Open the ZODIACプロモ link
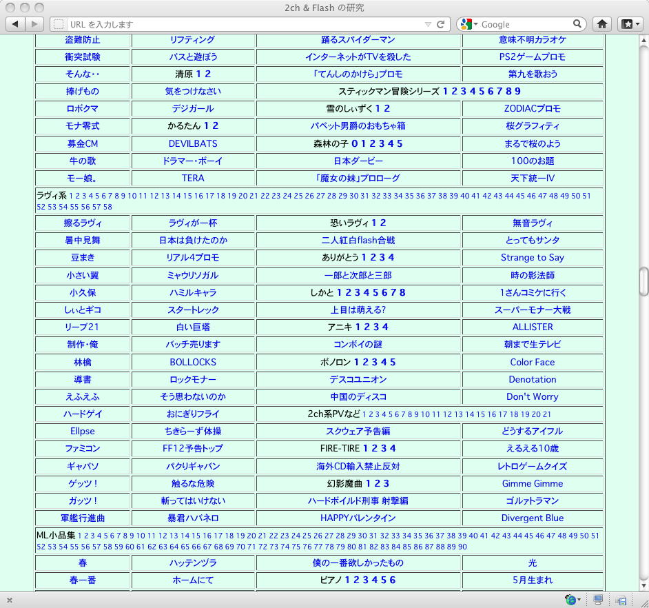Screen dimensions: 649x608 (533, 108)
